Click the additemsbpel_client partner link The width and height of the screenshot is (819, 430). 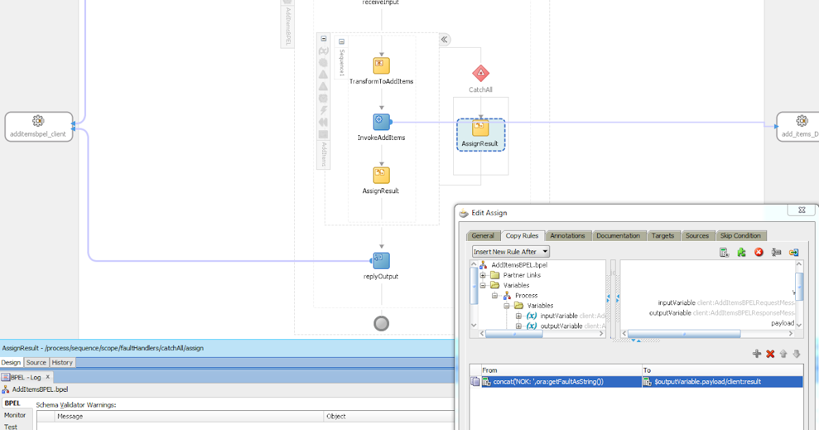39,126
